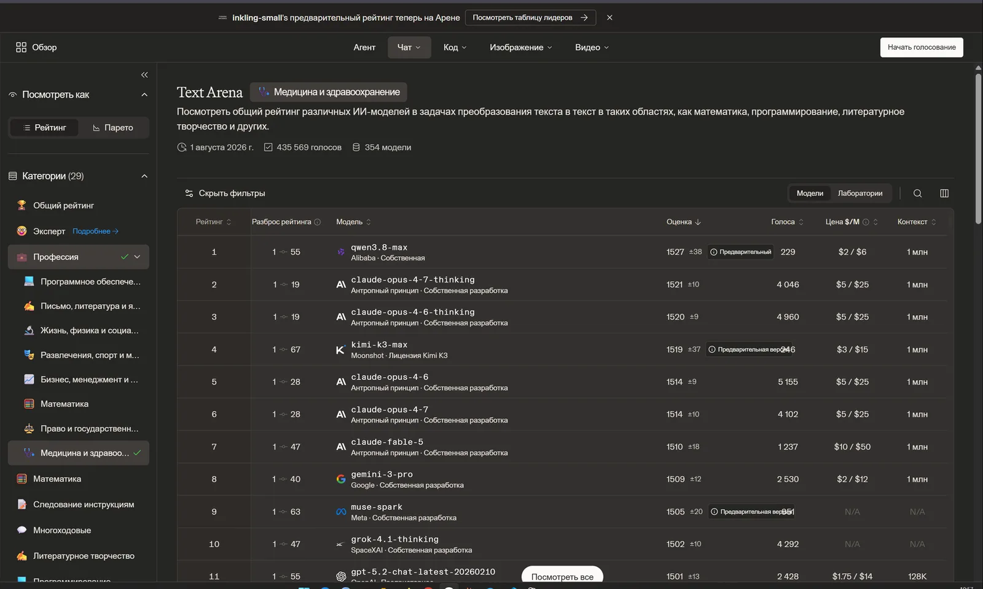Collapse the Посмотреть как section

click(144, 95)
